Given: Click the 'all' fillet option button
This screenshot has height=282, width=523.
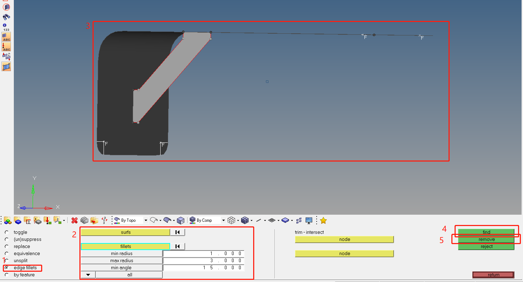Looking at the screenshot, I should click(129, 275).
